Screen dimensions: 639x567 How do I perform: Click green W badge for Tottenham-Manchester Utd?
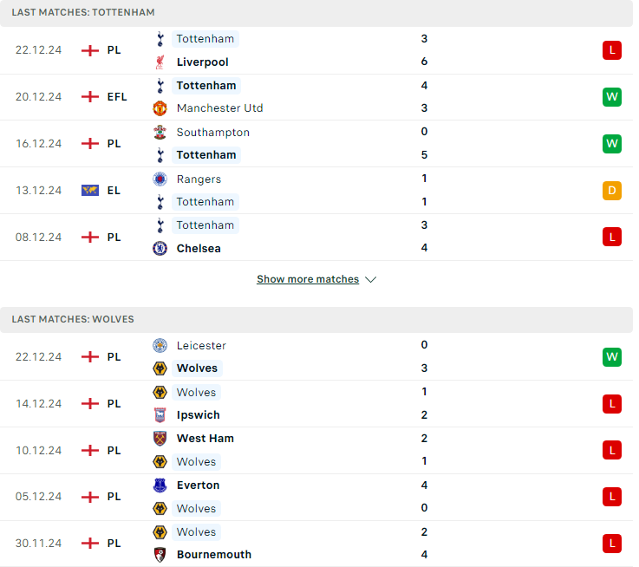(x=612, y=97)
